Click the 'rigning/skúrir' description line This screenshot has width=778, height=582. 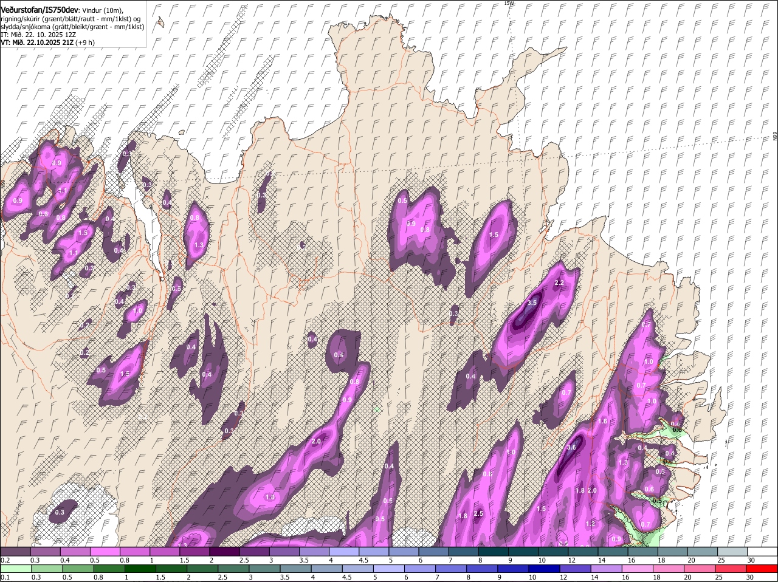pos(71,19)
